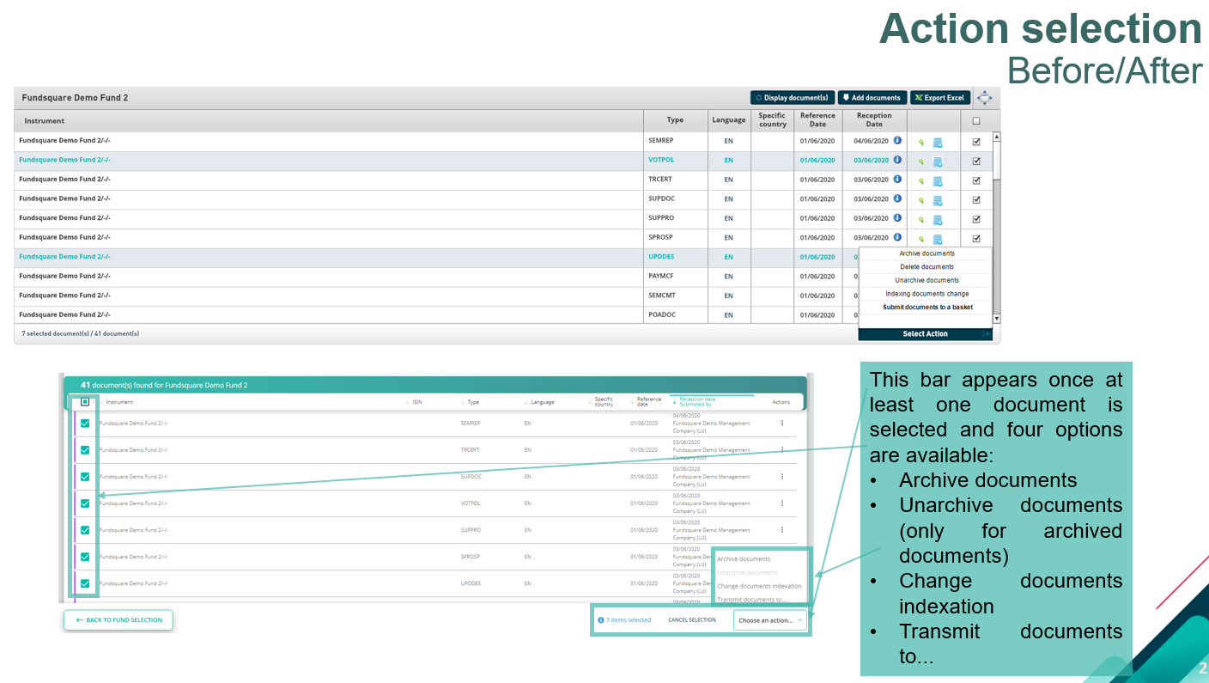Click the Export Excel button

(940, 98)
